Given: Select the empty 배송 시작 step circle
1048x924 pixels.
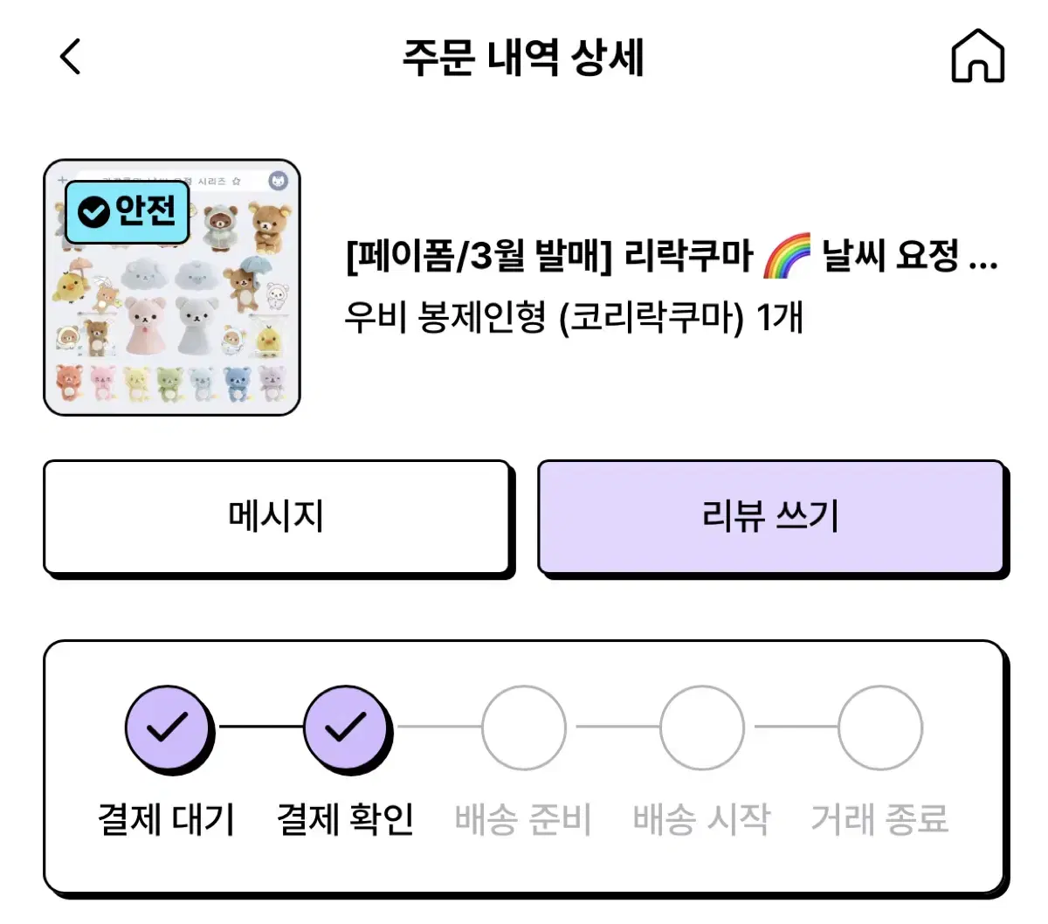Looking at the screenshot, I should tap(702, 727).
